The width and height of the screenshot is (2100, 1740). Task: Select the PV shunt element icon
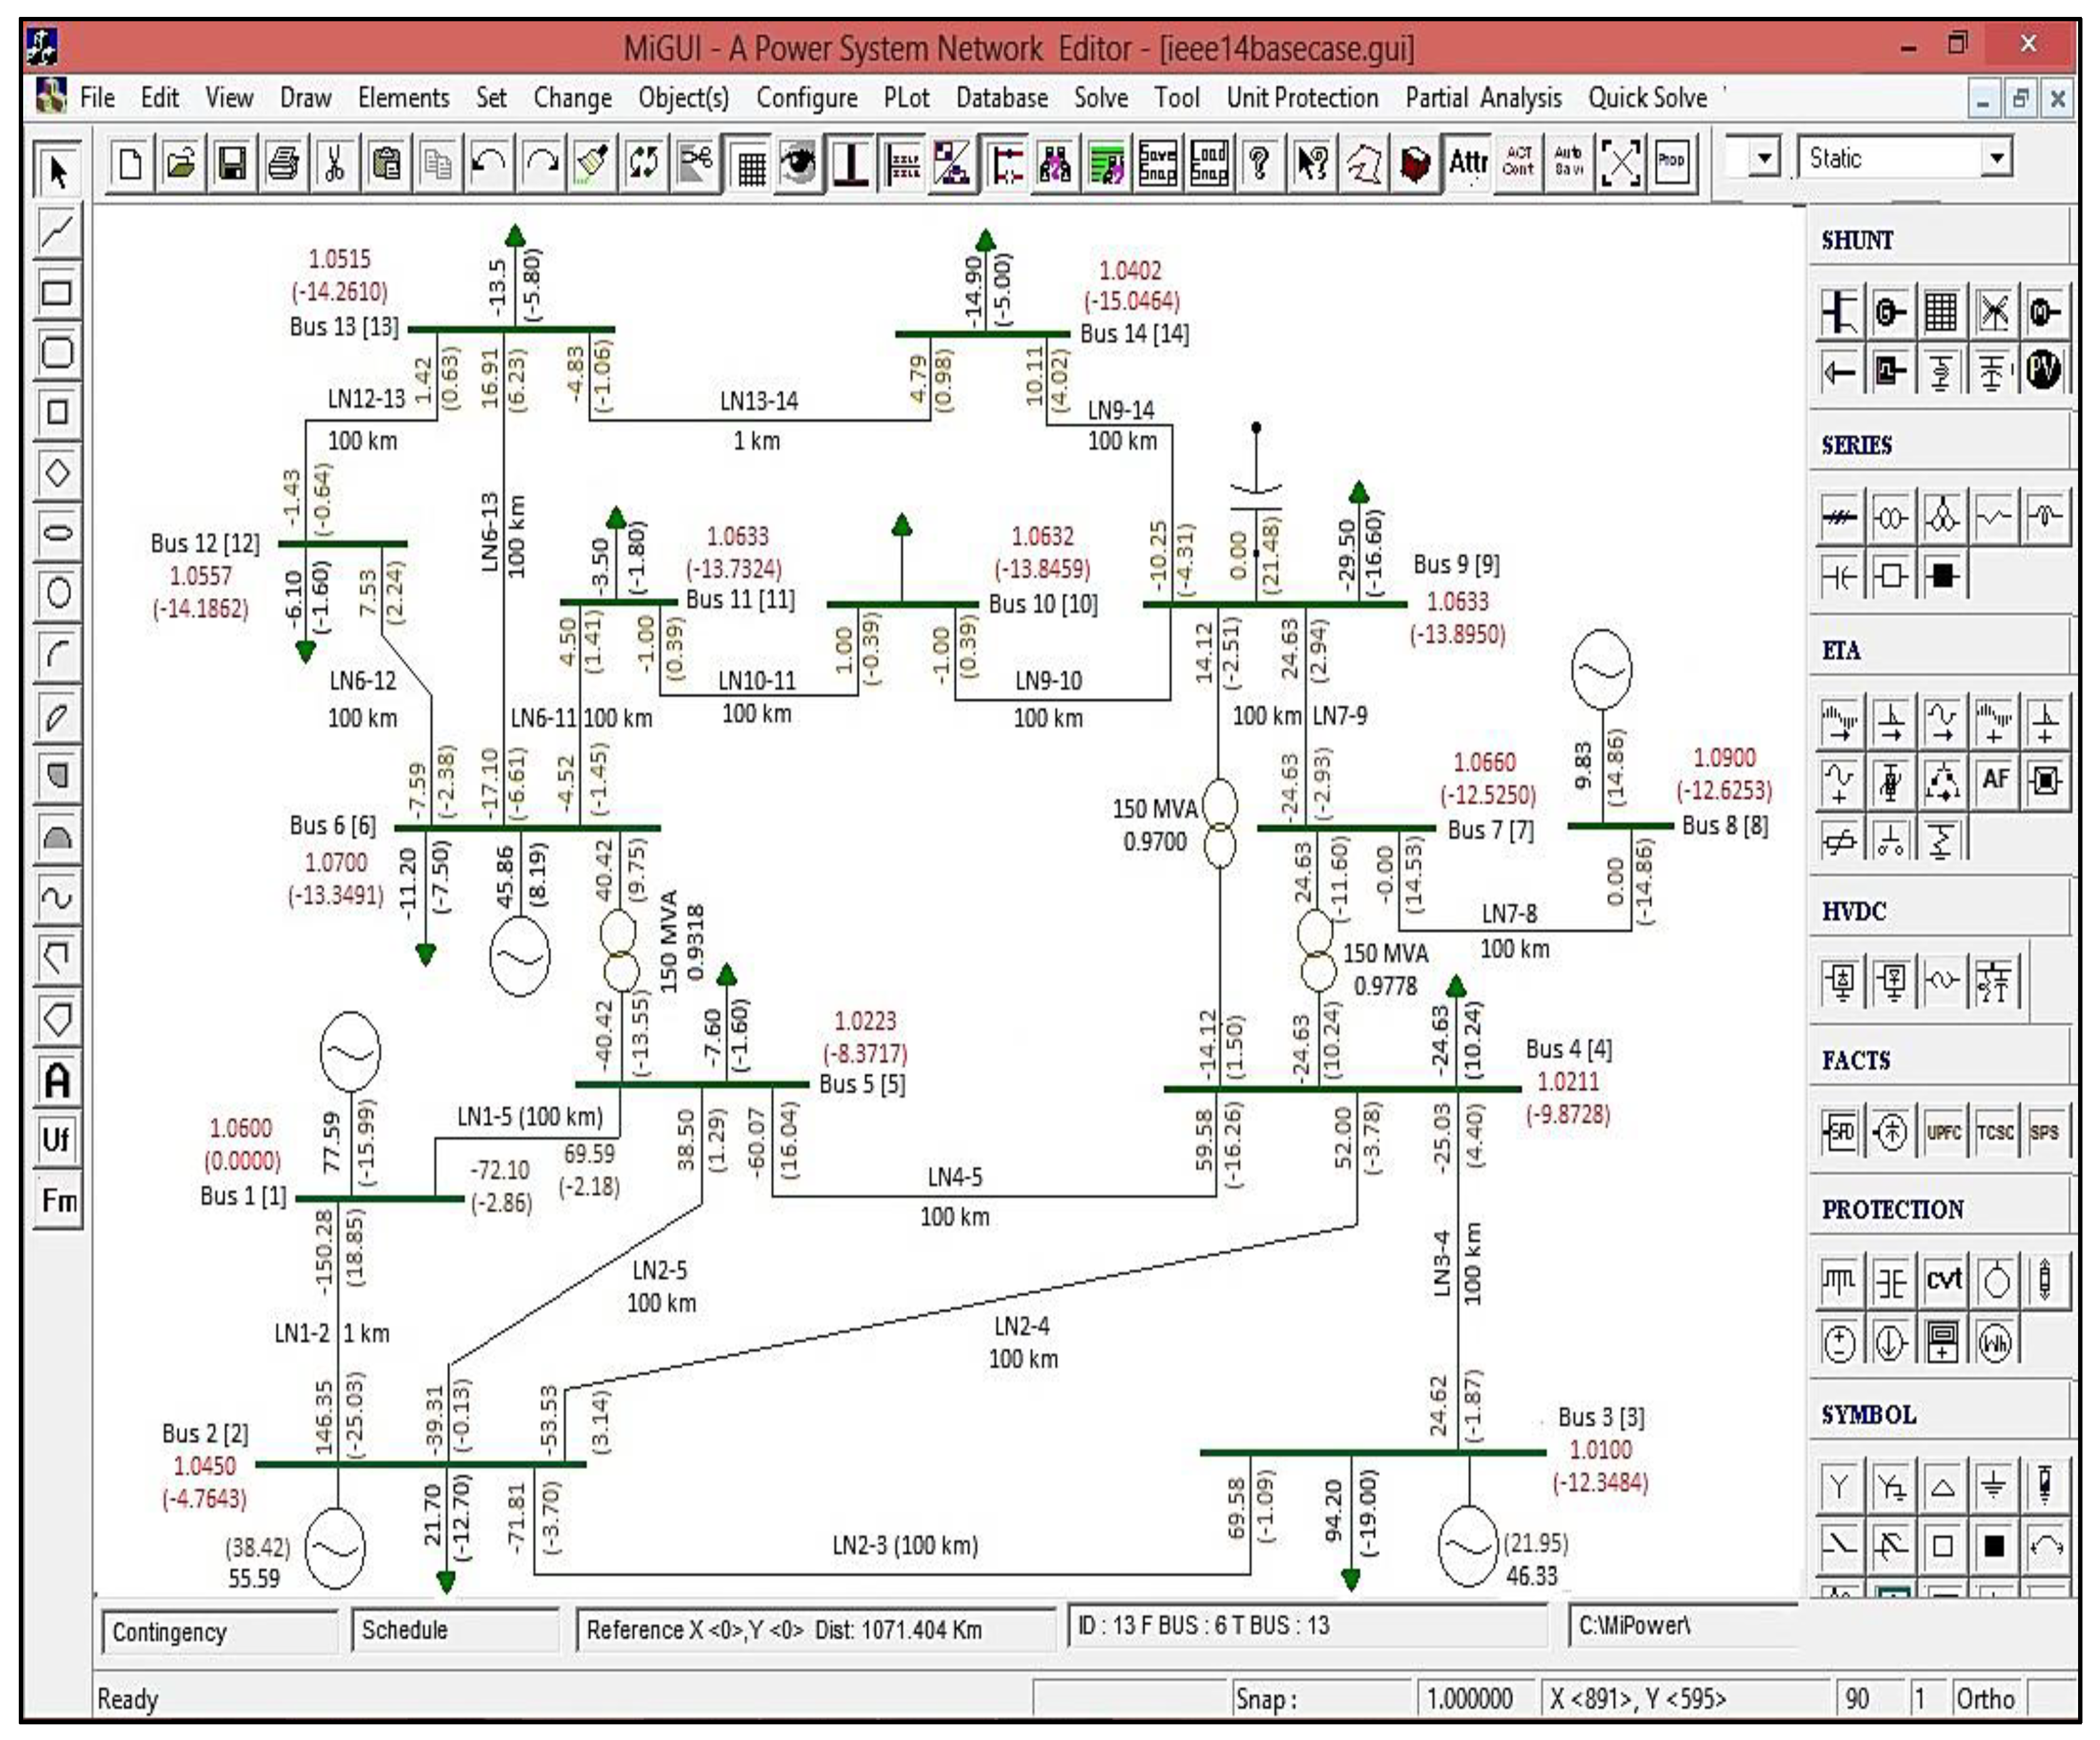point(2043,371)
